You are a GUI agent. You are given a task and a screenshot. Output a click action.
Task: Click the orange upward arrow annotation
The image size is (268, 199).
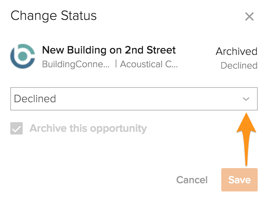pos(246,139)
